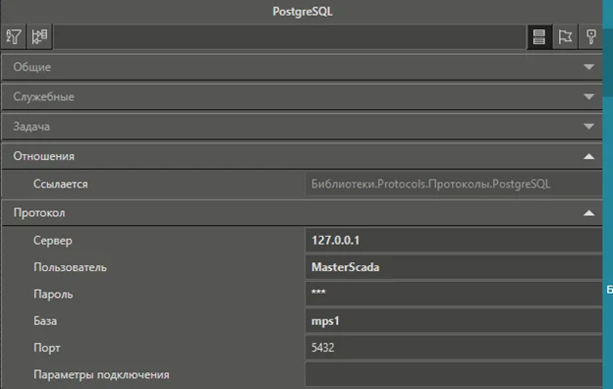Viewport: 613px width, 389px height.
Task: Click the tree structure view icon
Action: tap(39, 36)
